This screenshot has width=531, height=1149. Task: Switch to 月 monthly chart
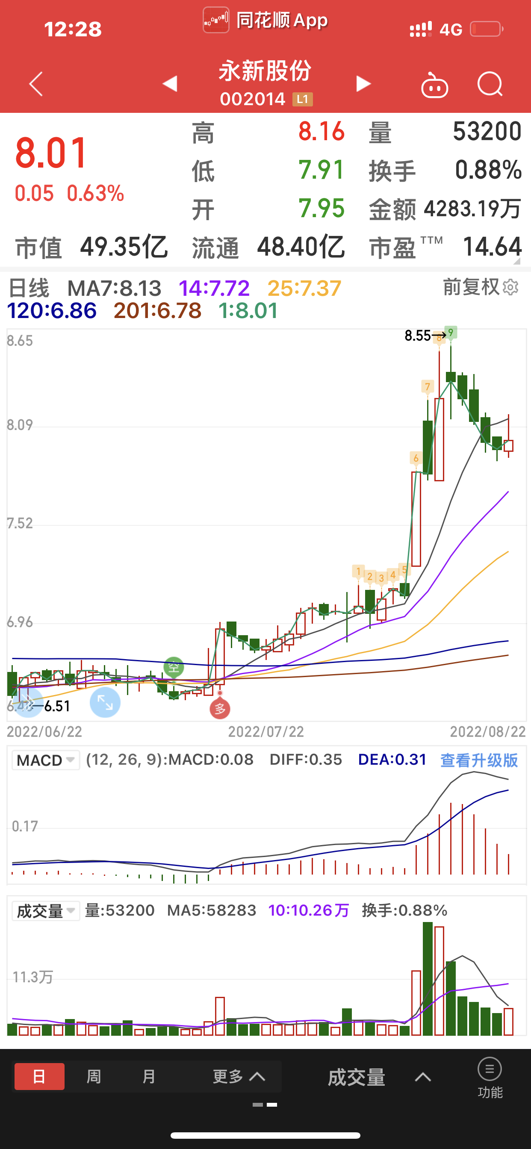[149, 1076]
